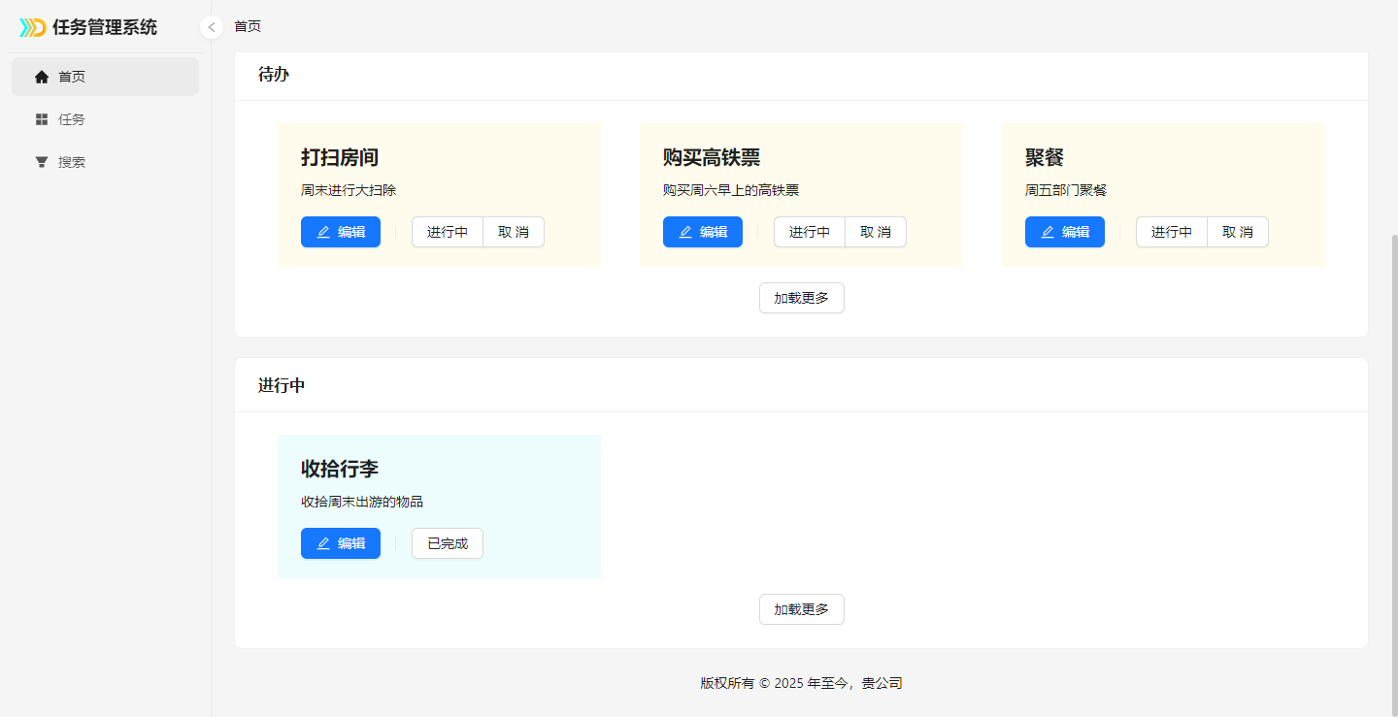Load more tasks in 待办 section
The height and width of the screenshot is (717, 1398).
click(802, 298)
